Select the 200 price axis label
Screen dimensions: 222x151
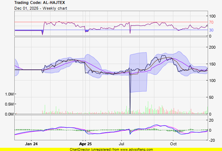tap(212, 47)
